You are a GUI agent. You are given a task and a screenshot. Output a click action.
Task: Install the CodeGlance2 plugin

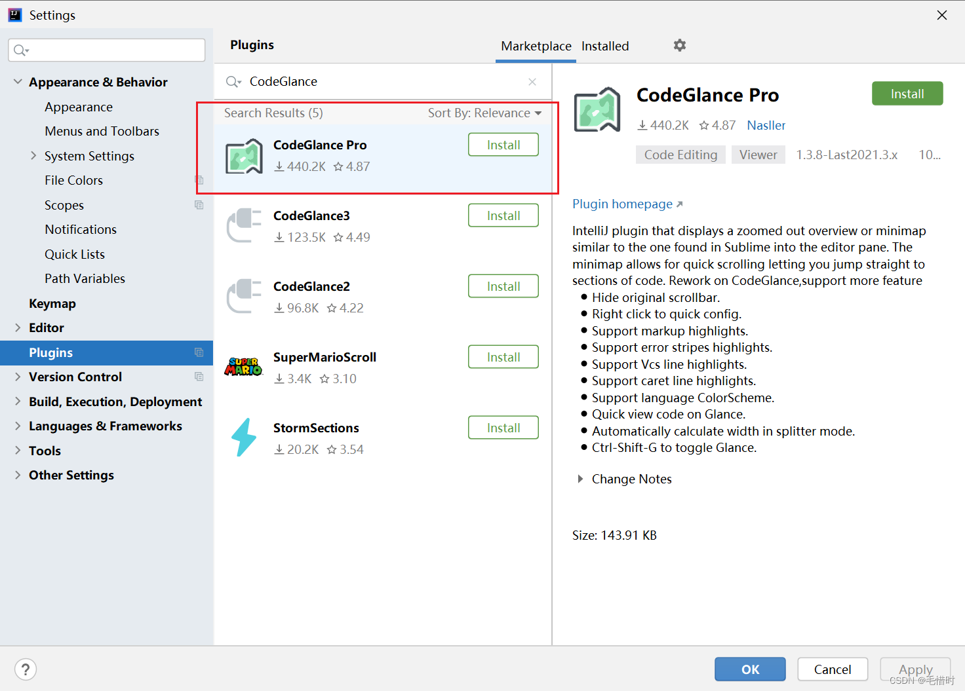[x=503, y=286]
